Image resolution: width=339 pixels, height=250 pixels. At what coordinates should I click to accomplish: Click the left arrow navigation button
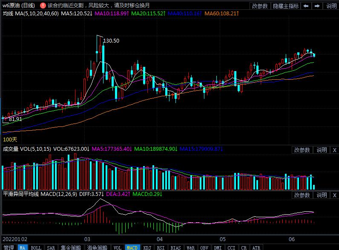307,6
